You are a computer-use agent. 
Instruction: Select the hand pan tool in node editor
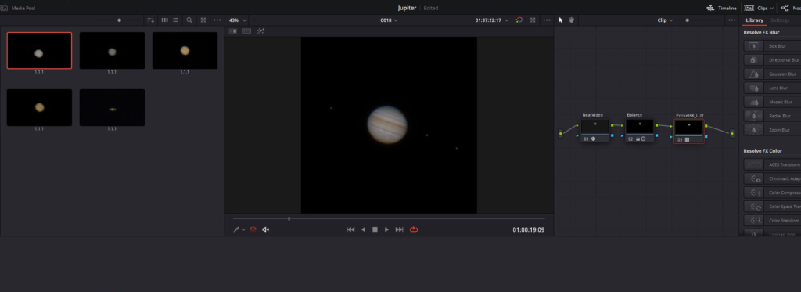[572, 20]
